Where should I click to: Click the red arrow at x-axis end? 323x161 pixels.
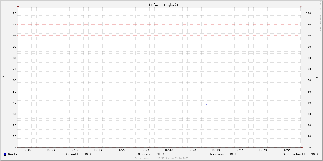302,147
